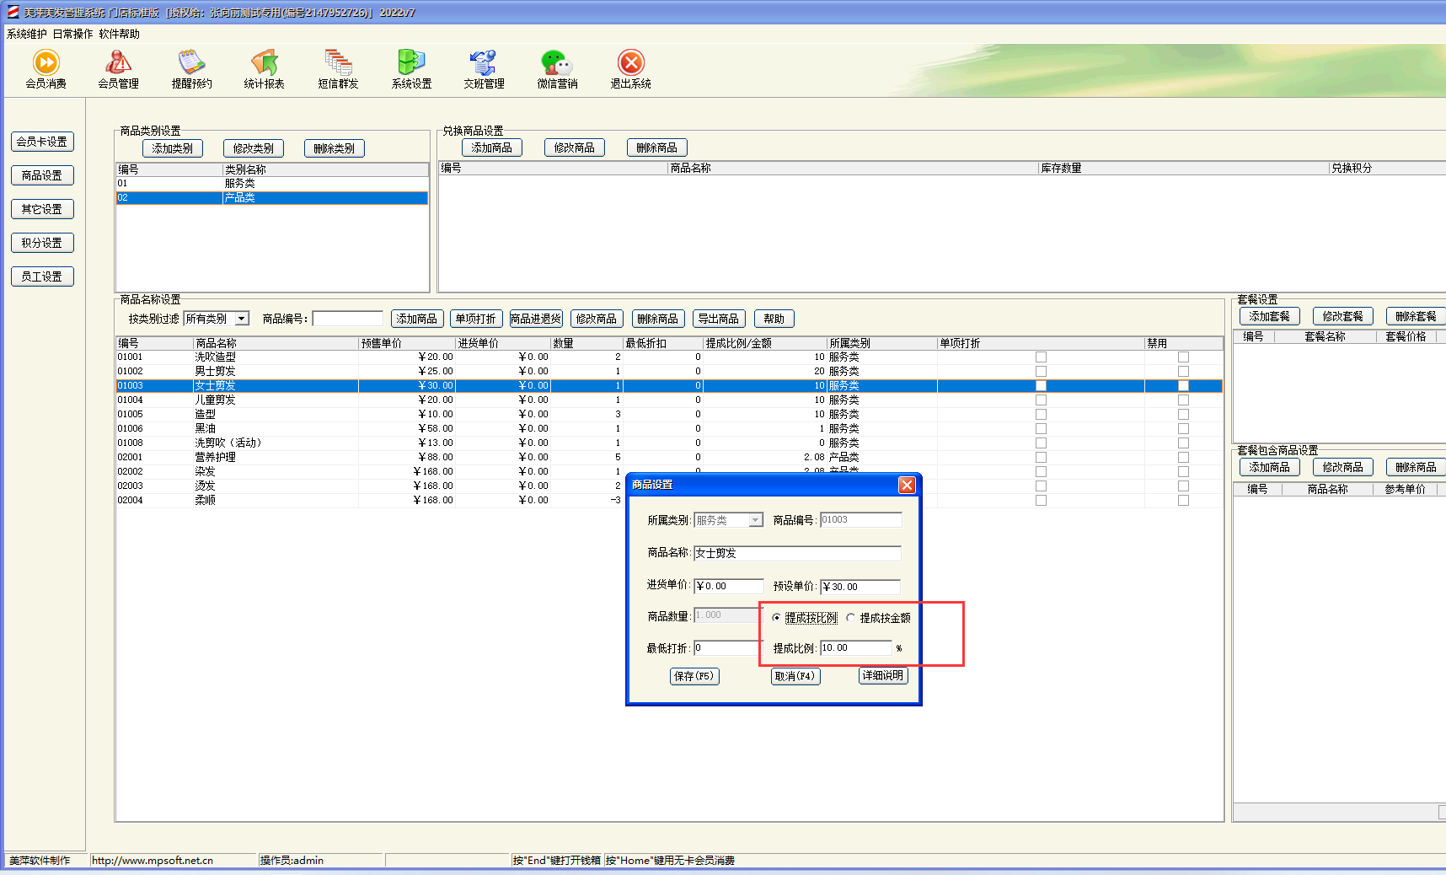Switch to 会员卡设置 sidebar section
Screen dimensions: 1446x875
click(x=42, y=142)
